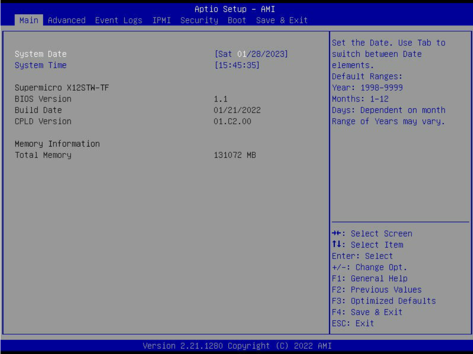Click 'Days: Dependent on month' text
The width and height of the screenshot is (473, 354).
(x=389, y=110)
